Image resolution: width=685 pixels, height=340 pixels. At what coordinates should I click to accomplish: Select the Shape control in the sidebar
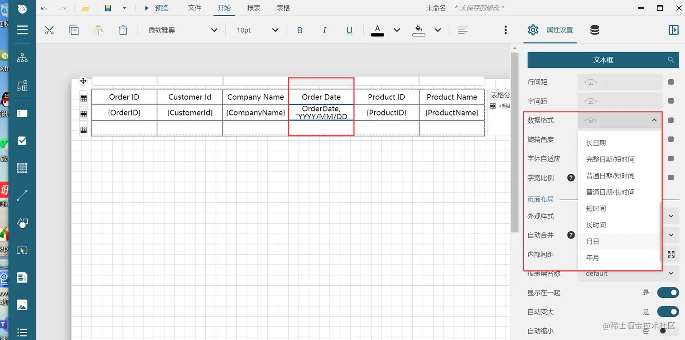[x=22, y=223]
